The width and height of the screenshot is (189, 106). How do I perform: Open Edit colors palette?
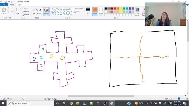click(x=137, y=11)
